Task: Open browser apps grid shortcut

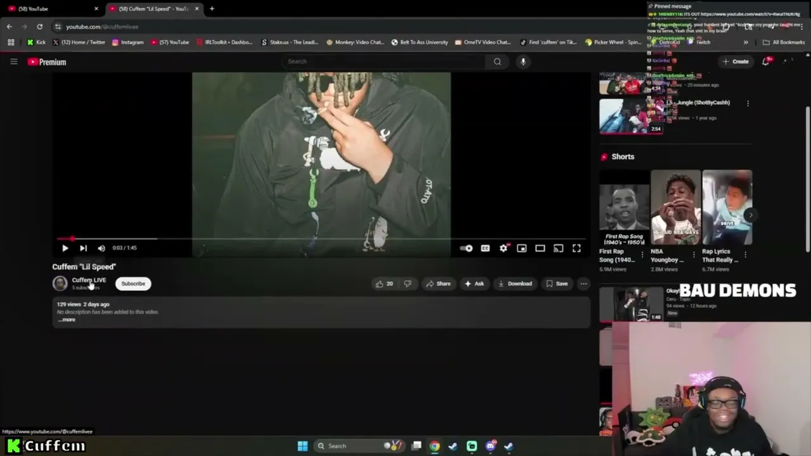Action: click(11, 42)
